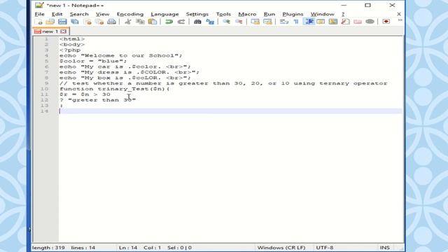Open the Encoding menu
The image size is (448, 252).
click(130, 14)
